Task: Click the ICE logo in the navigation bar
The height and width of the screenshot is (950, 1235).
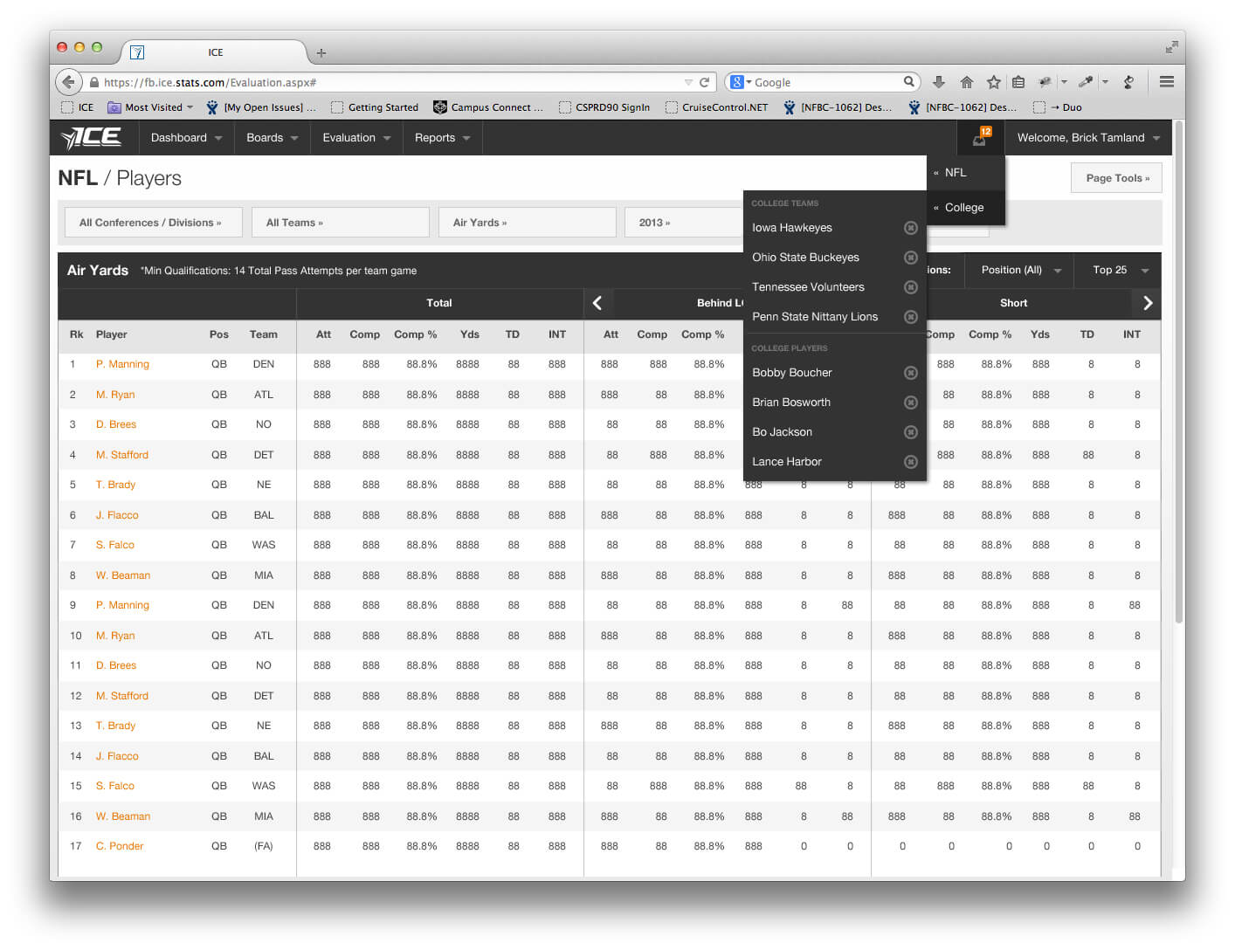Action: (x=91, y=138)
